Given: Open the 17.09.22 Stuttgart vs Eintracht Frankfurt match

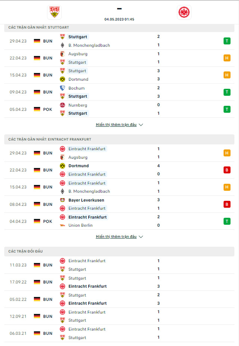Looking at the screenshot, I should 119,282.
